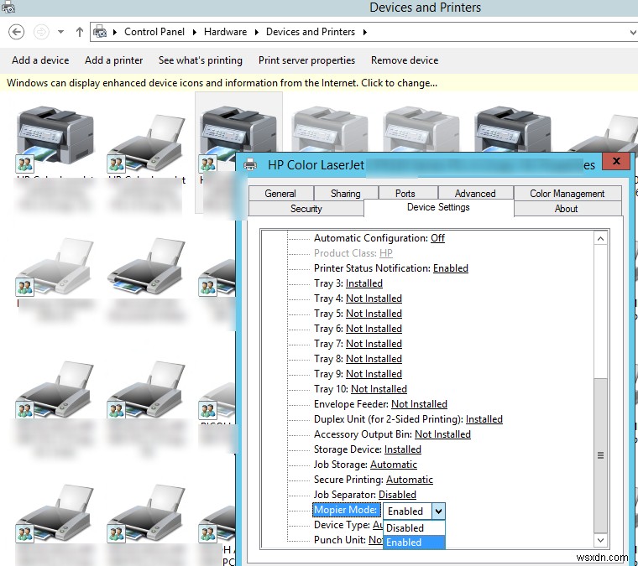Image resolution: width=638 pixels, height=566 pixels.
Task: Select the Device Settings tab
Action: click(438, 207)
